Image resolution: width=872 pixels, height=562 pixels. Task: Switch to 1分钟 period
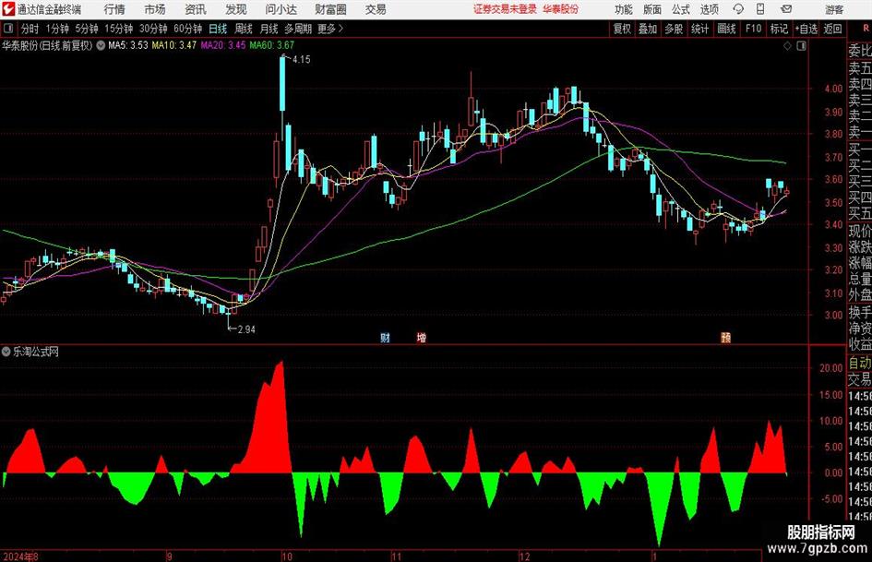57,29
